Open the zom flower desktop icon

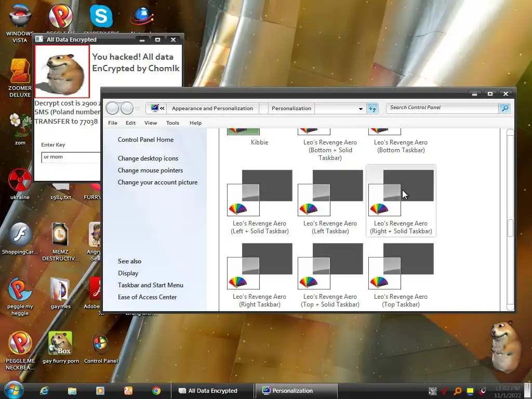[x=20, y=129]
